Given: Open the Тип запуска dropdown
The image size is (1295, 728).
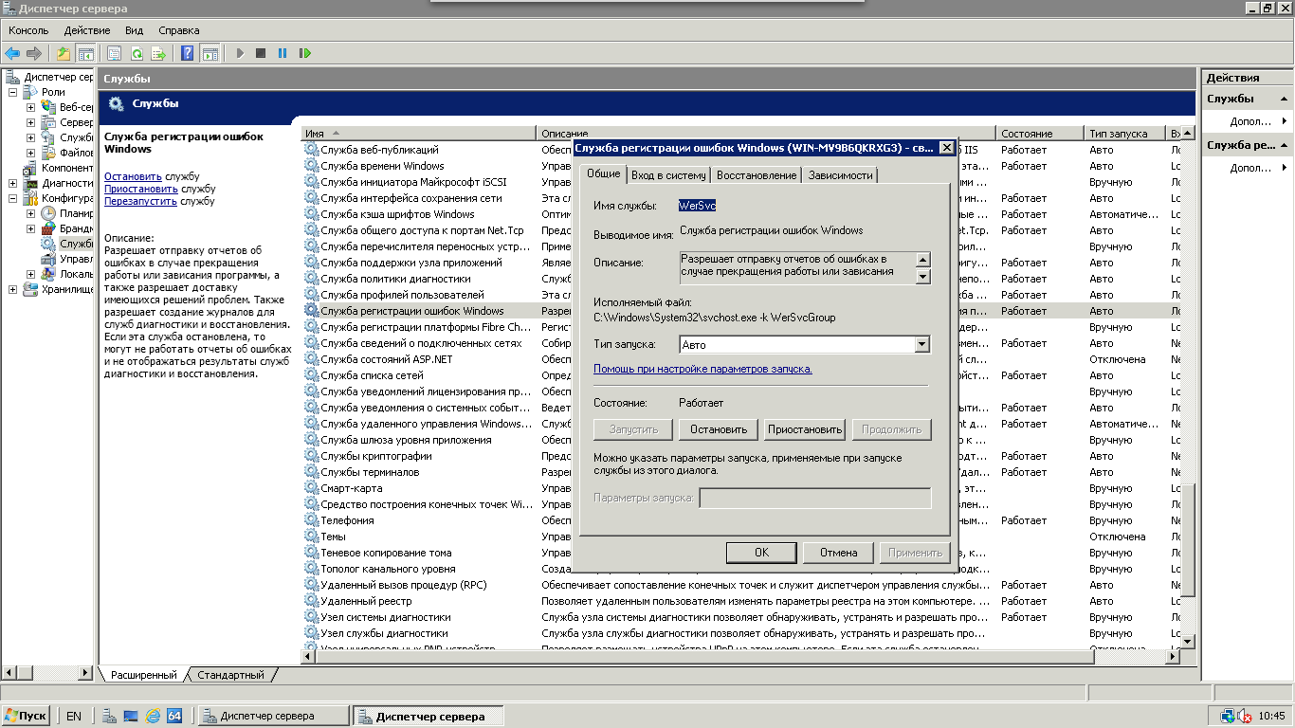Looking at the screenshot, I should pos(921,345).
